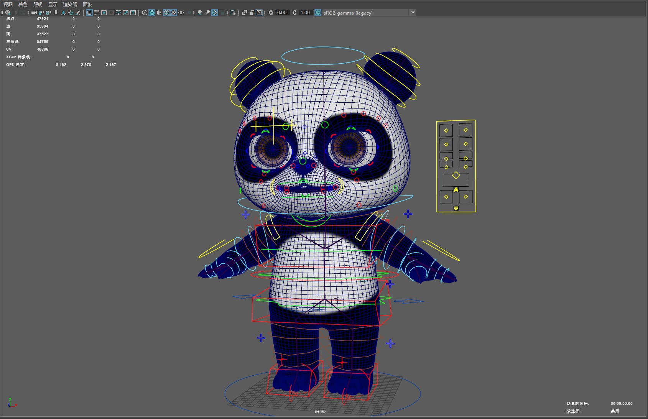Click the face count 47527
This screenshot has width=648, height=419.
pos(43,34)
